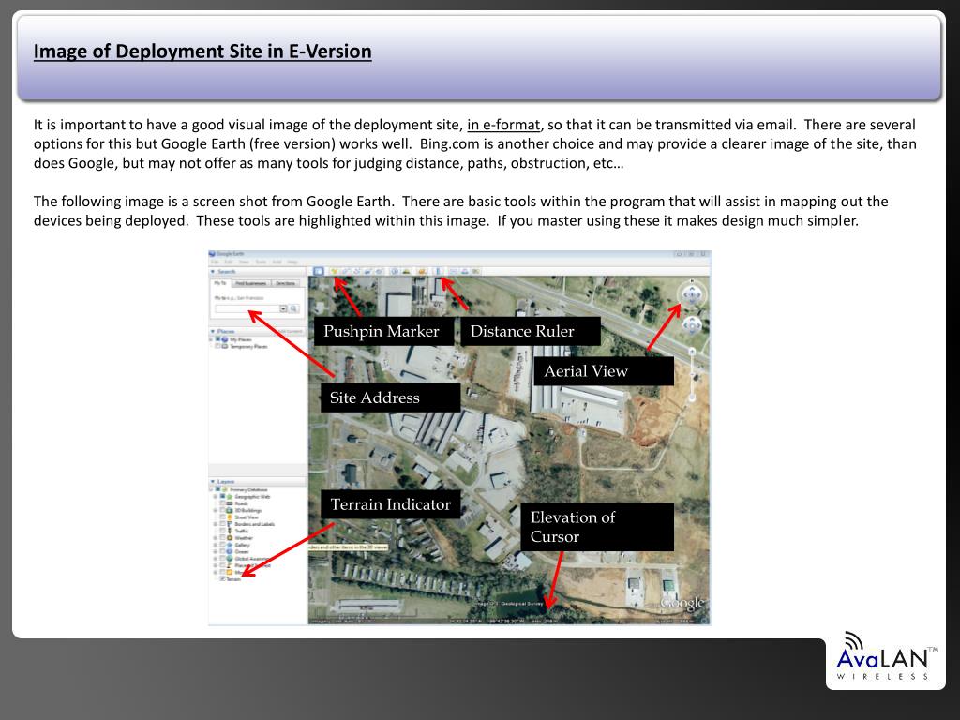Open the Tools menu
Image resolution: width=960 pixels, height=720 pixels.
coord(261,262)
